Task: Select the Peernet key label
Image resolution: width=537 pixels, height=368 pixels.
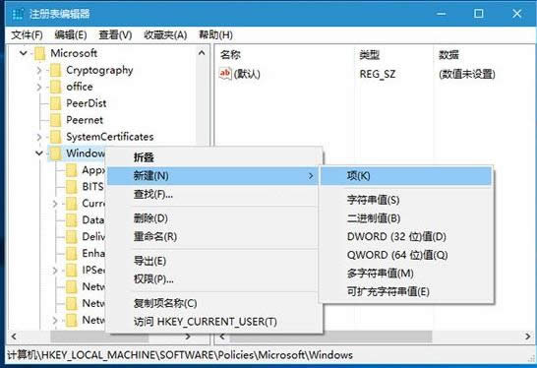Action: [85, 120]
